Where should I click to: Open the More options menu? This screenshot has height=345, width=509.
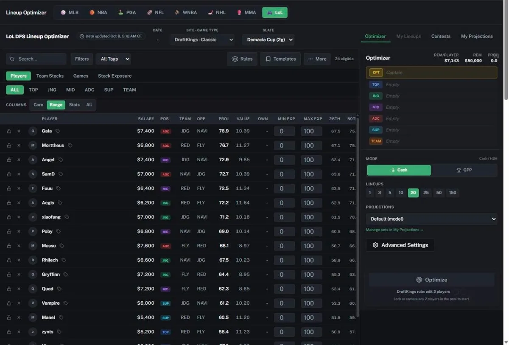[x=317, y=59]
